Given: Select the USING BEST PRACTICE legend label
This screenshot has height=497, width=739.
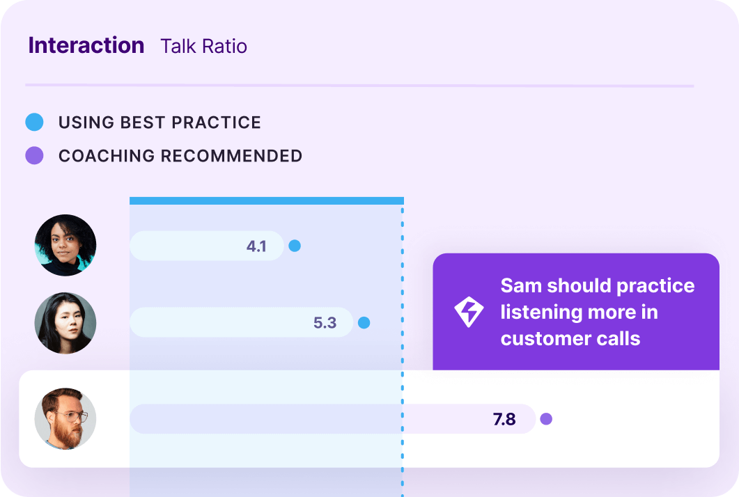Looking at the screenshot, I should pos(160,123).
